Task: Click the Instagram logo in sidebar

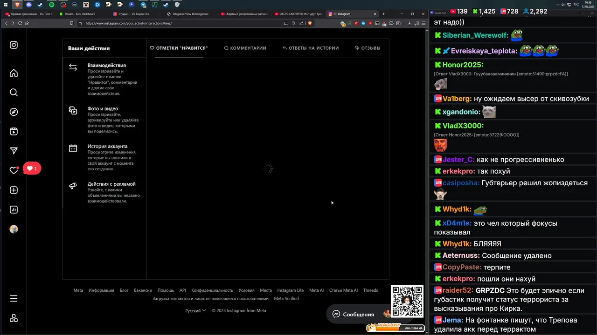Action: pos(14,45)
